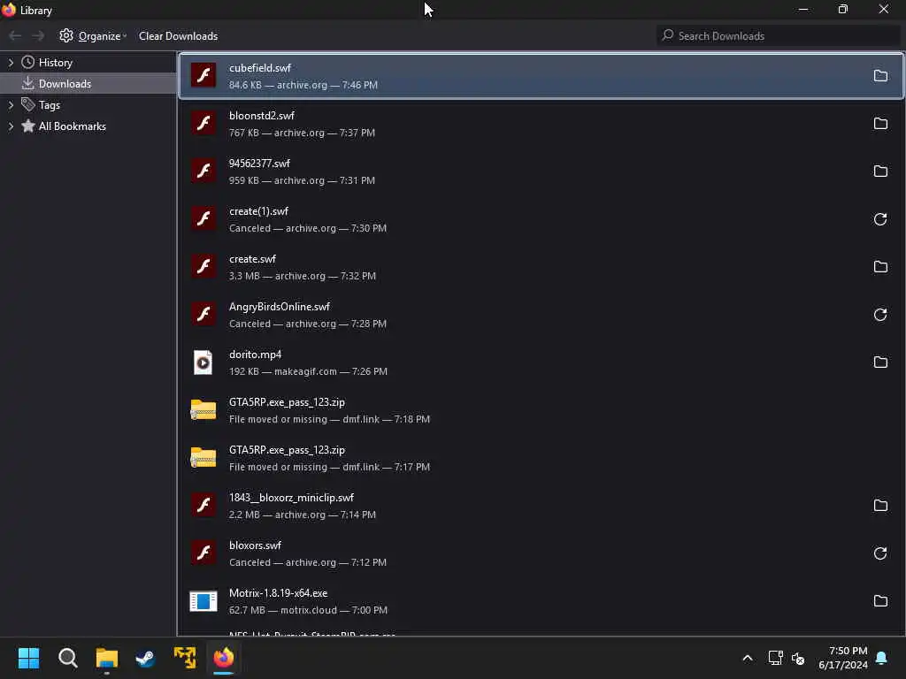Select GTA5RP.exe_pass_123.zip from 7:17 PM
The image size is (906, 679).
[x=541, y=458]
